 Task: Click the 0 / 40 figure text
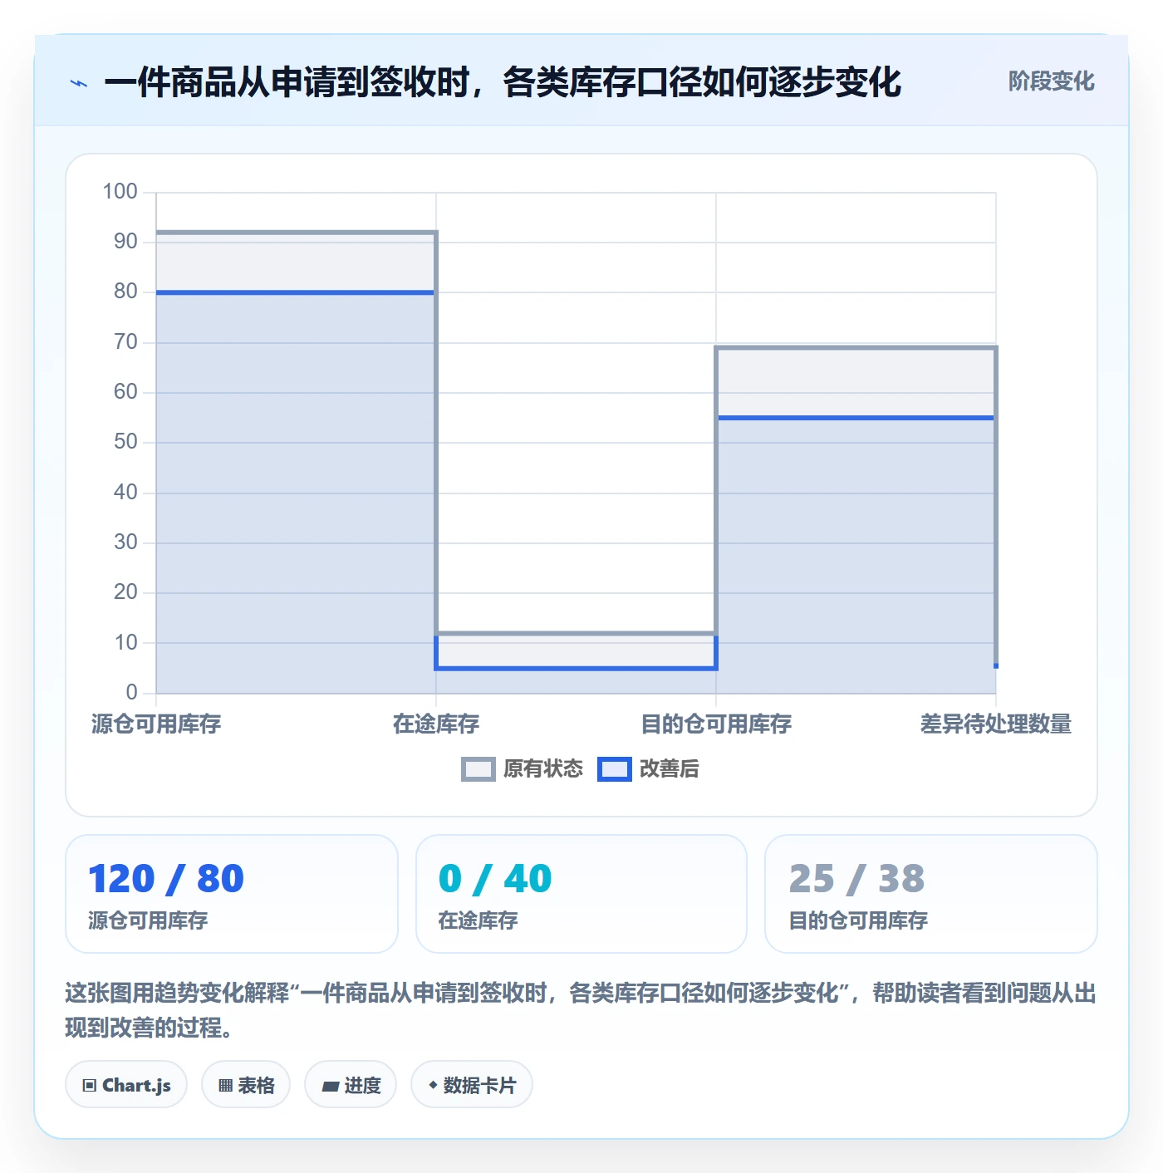click(x=495, y=879)
